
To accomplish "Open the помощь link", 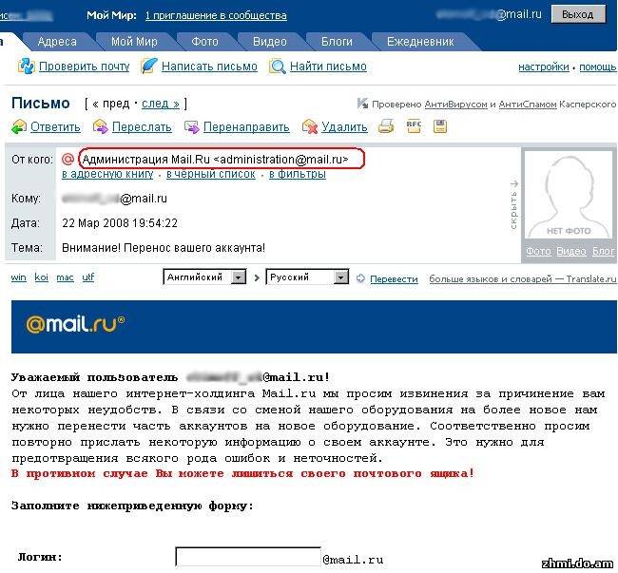I will pos(597,67).
